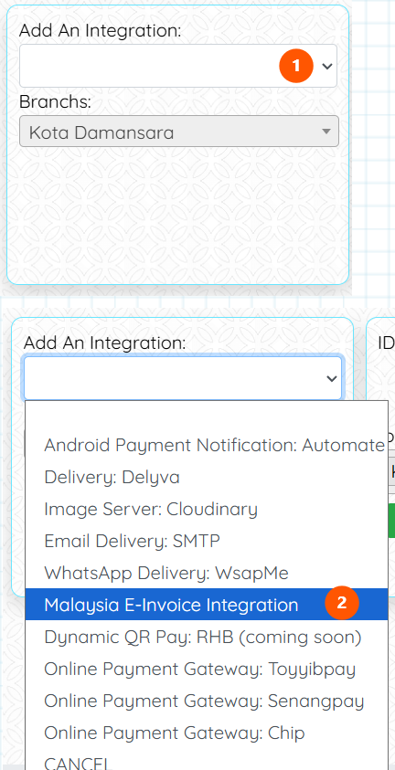Select the blank first option in list

(x=207, y=416)
